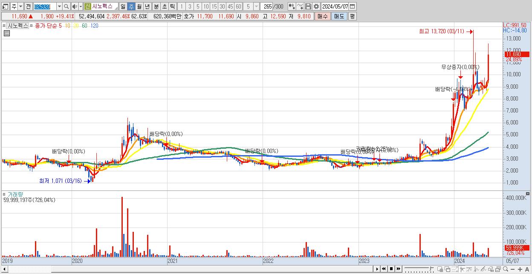Screen dimensions: 532x274
Task: Click the stop button on the bottom bar
Action: pyautogui.click(x=391, y=269)
